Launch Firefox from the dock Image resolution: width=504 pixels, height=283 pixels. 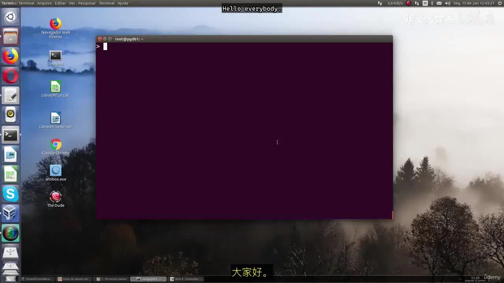pos(10,56)
